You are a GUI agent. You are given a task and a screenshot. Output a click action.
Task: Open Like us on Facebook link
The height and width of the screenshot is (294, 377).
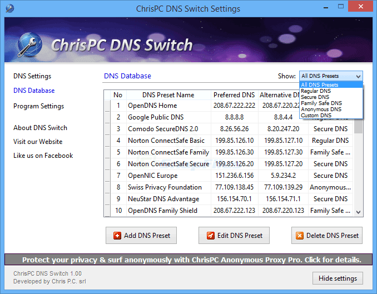pyautogui.click(x=43, y=156)
